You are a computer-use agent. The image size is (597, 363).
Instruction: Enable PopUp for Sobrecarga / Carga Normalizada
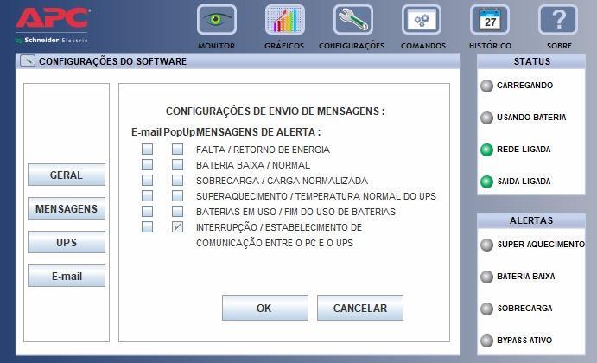pos(177,180)
